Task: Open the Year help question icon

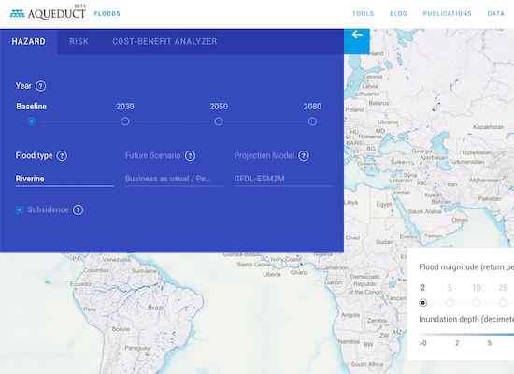Action: pos(40,86)
